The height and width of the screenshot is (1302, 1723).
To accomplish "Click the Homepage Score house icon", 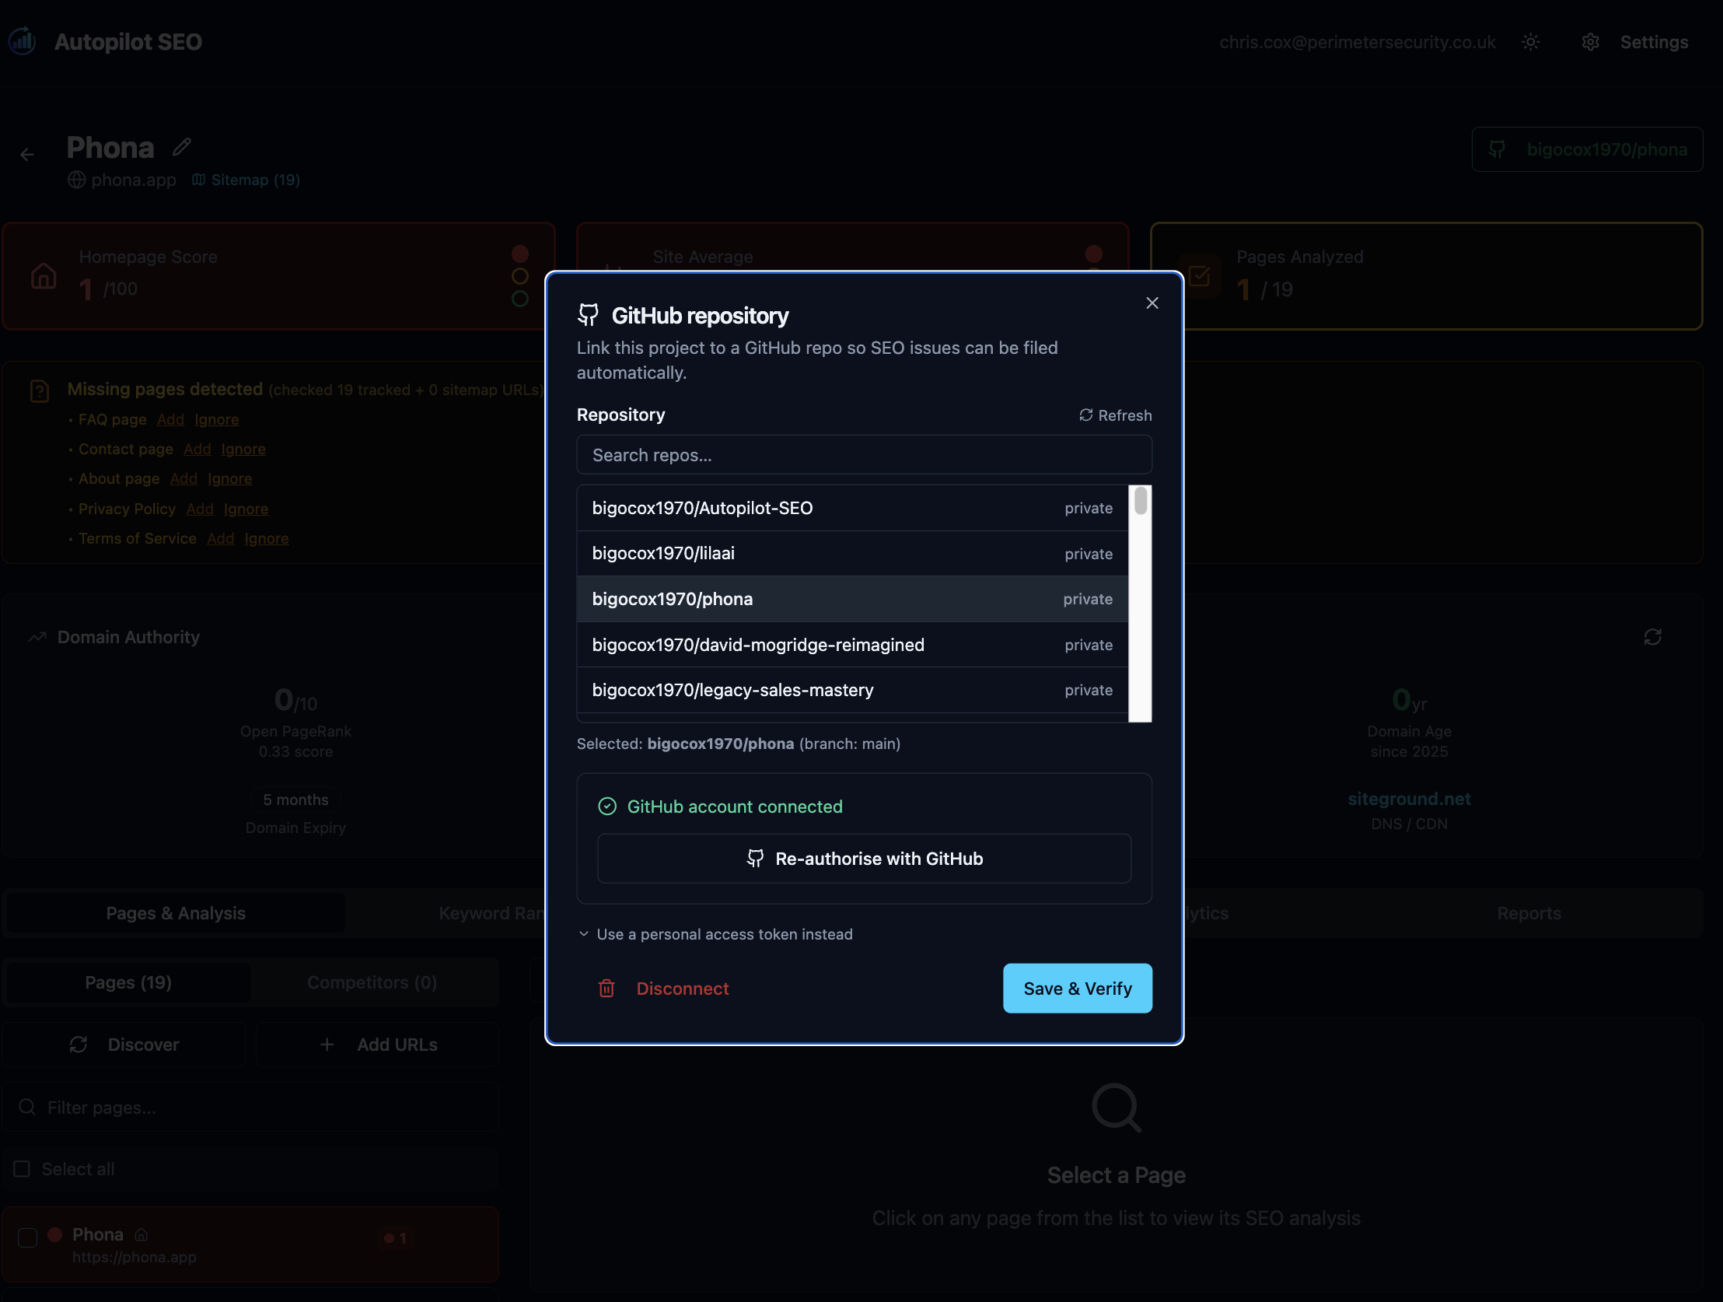I will (44, 276).
